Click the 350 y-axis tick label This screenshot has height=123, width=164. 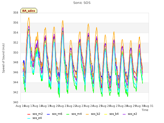pos(16,53)
